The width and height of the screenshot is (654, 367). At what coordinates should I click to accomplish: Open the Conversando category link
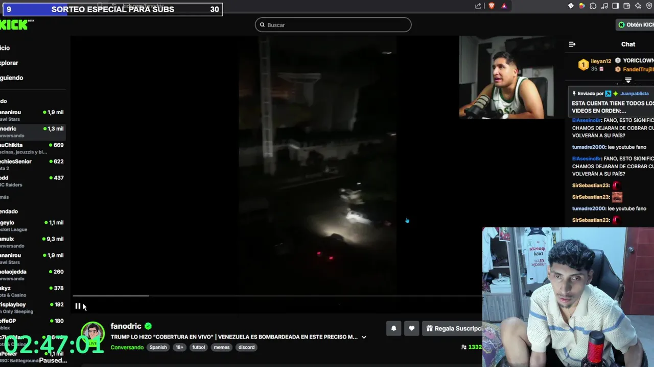(127, 347)
